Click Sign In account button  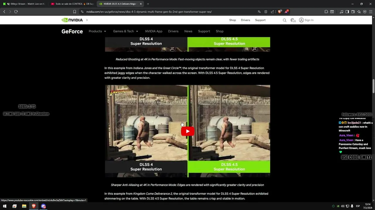[306, 20]
